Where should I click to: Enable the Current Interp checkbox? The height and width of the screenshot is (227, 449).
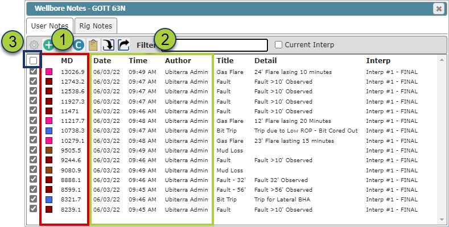pyautogui.click(x=278, y=44)
